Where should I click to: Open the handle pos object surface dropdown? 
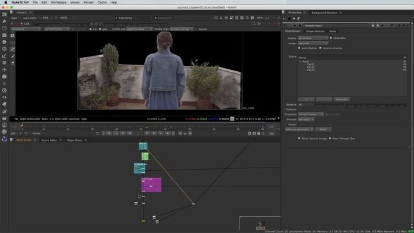pos(140,28)
